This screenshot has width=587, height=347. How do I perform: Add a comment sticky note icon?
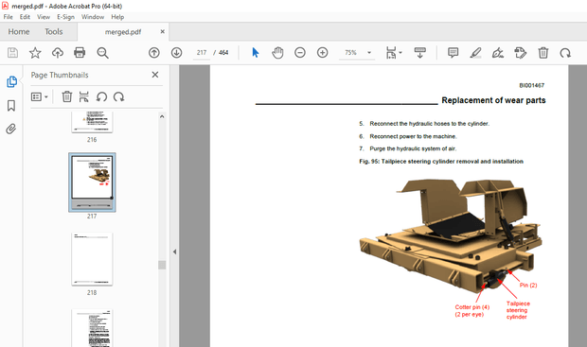(453, 53)
